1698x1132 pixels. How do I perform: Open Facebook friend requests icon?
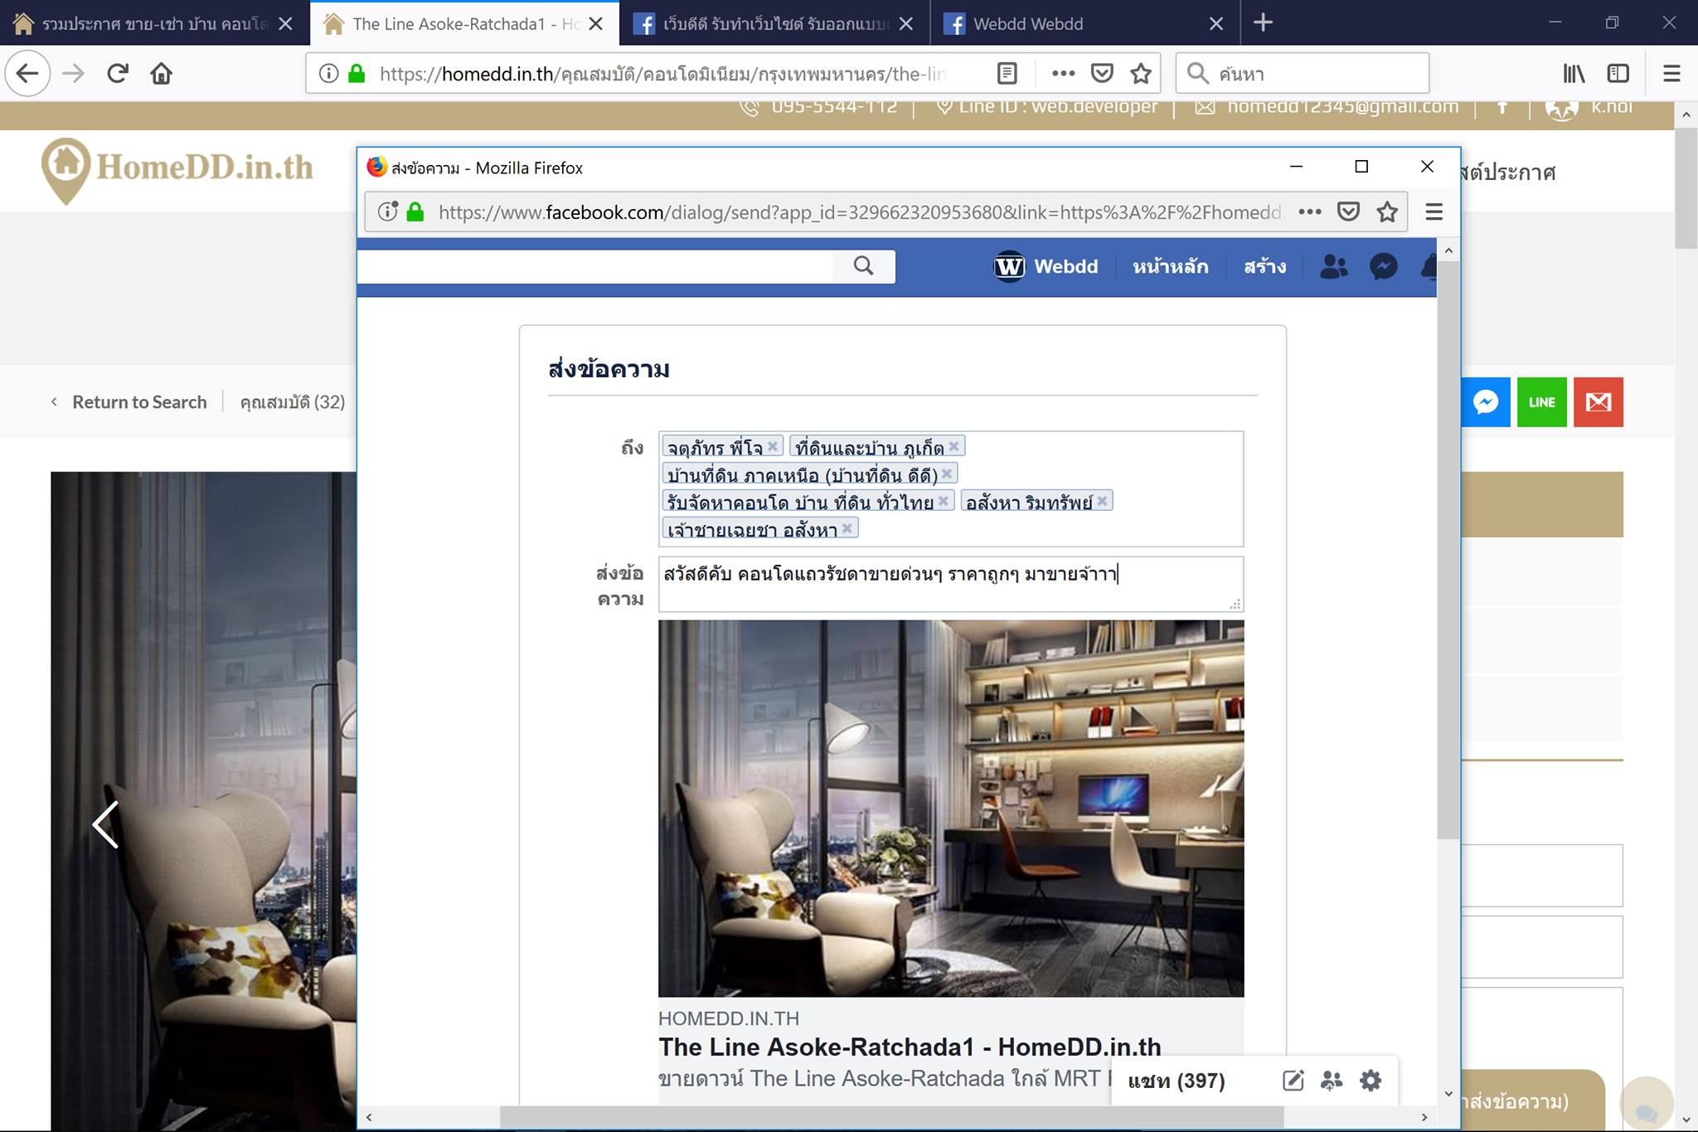tap(1333, 266)
